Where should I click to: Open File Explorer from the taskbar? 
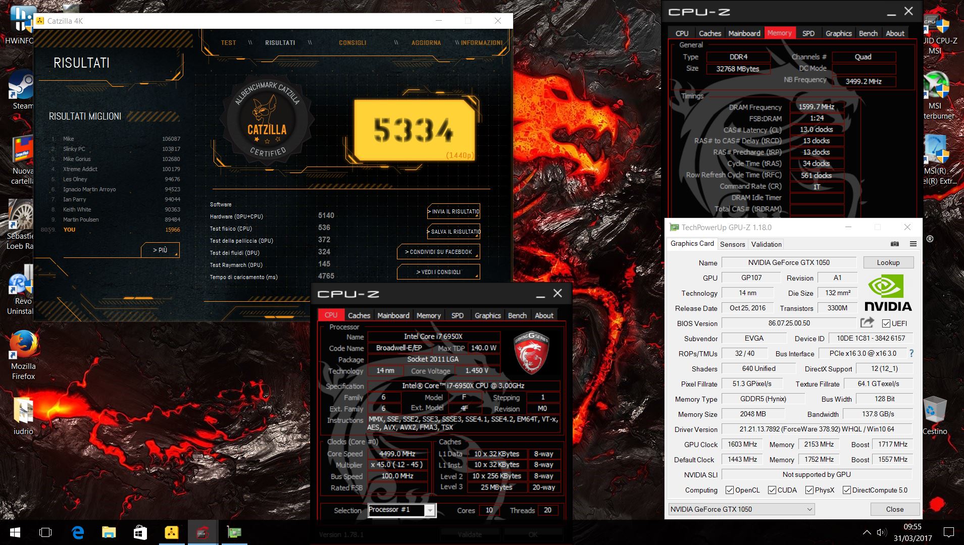point(109,532)
